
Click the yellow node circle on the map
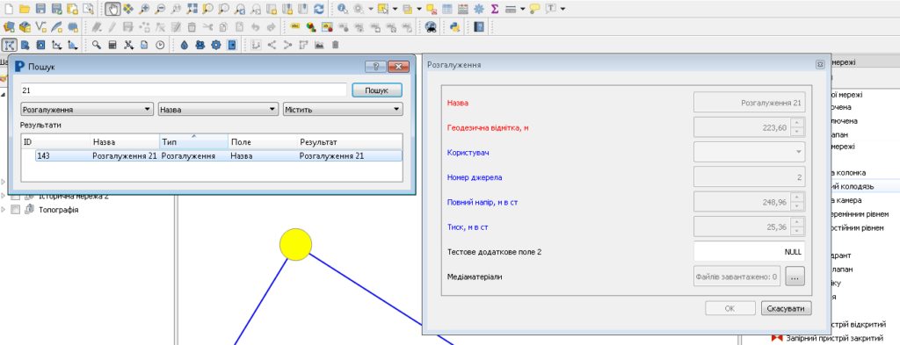[x=295, y=245]
